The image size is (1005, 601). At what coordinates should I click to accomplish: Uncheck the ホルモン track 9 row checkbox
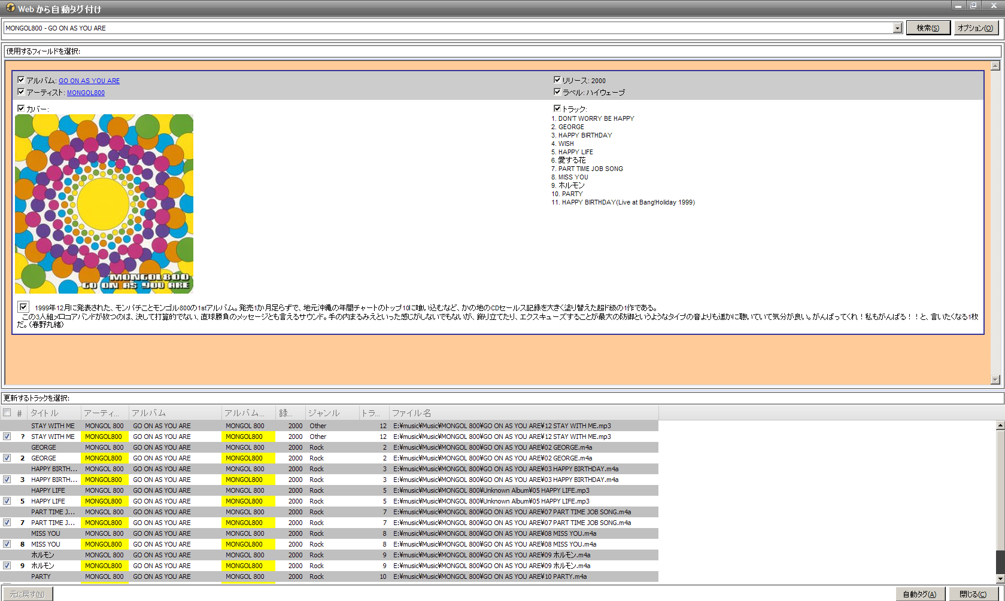pyautogui.click(x=7, y=566)
